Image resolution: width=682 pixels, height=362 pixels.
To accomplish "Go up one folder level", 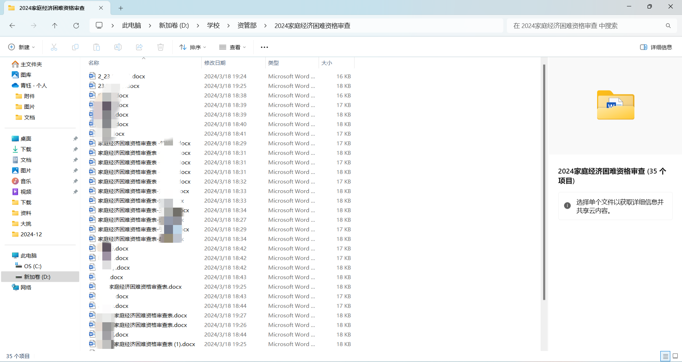I will [x=55, y=26].
